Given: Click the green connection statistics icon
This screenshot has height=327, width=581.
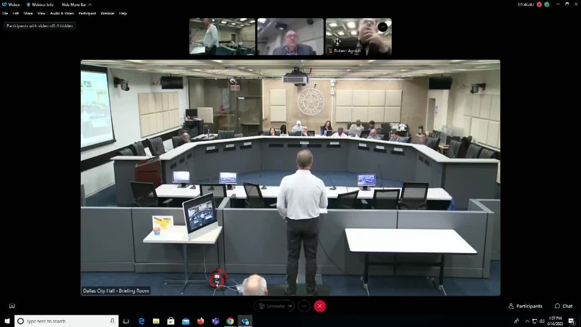Looking at the screenshot, I should click(x=547, y=5).
